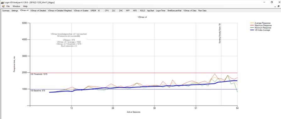Click the y-axis label 3000
Screen dimensions: 281x119
pos(24,56)
